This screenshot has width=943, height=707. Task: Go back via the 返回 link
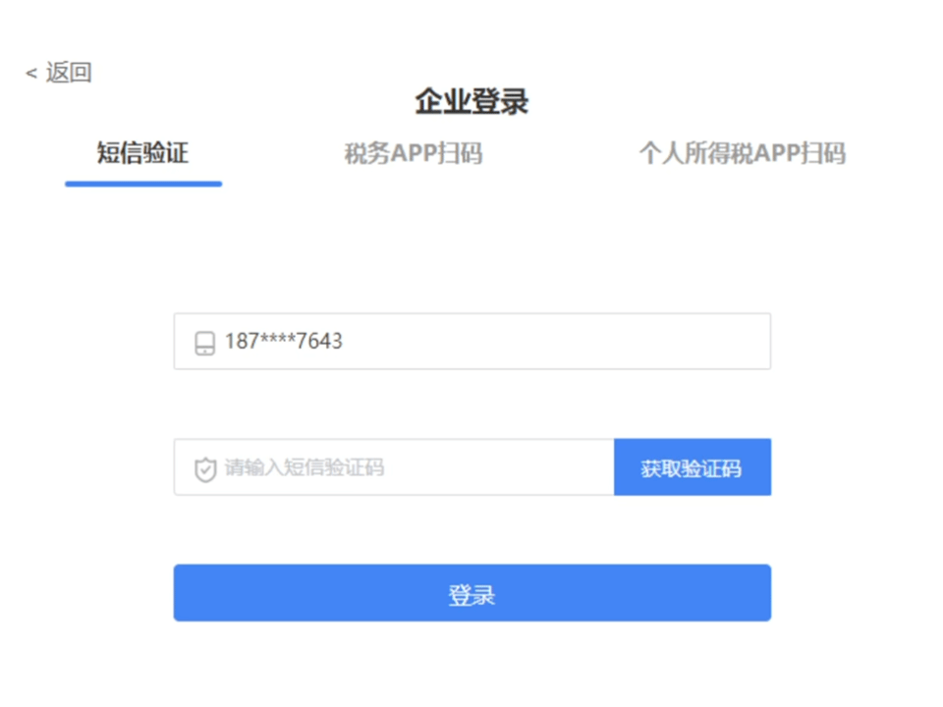[x=58, y=73]
